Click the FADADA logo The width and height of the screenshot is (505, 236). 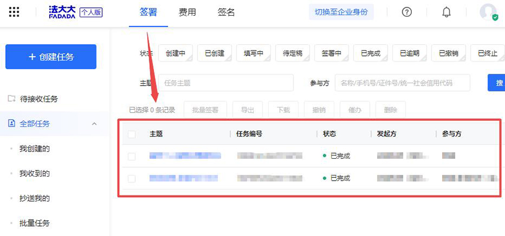(62, 12)
